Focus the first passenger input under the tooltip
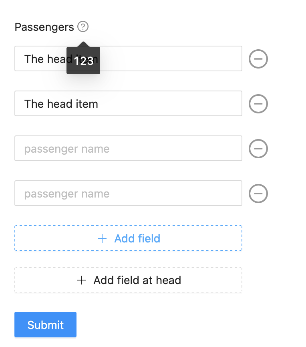This screenshot has height=347, width=306. pos(168,59)
